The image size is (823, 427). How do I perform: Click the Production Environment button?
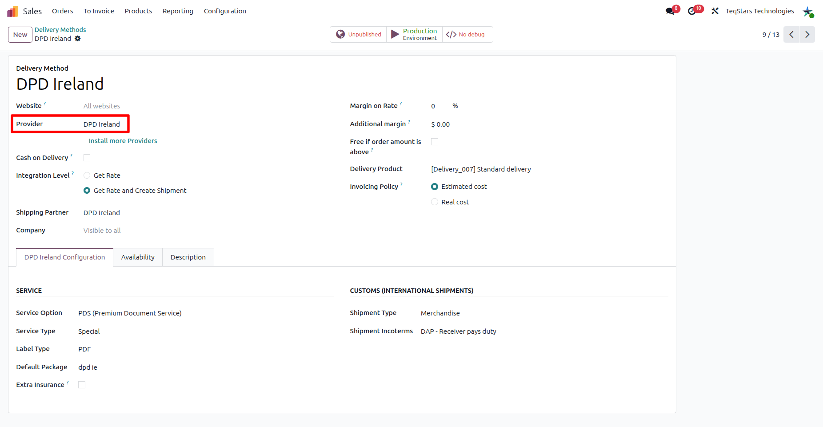[x=414, y=34]
